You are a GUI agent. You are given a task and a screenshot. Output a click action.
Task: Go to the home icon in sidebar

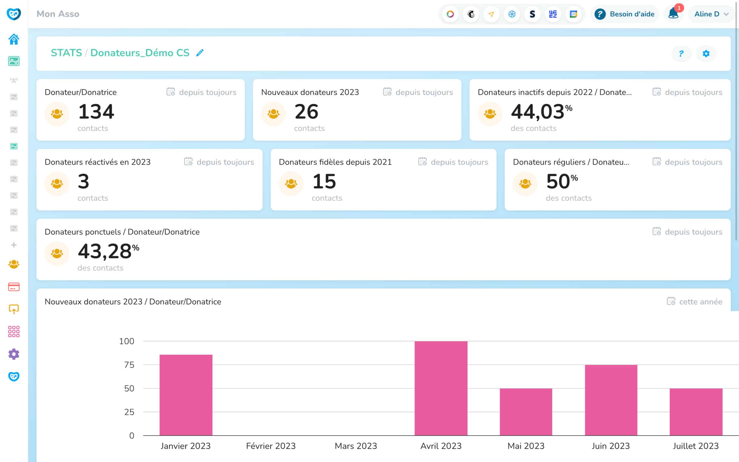click(14, 40)
